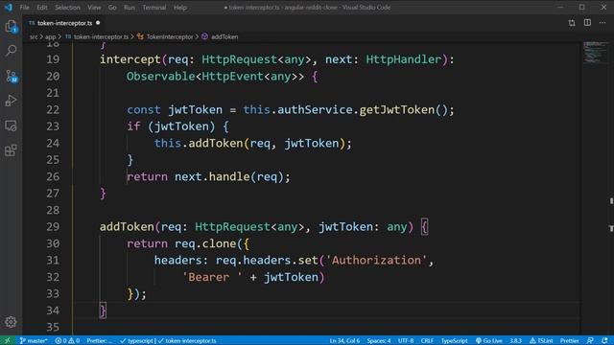Click the typescript token-interceptor.ts status item

(169, 341)
